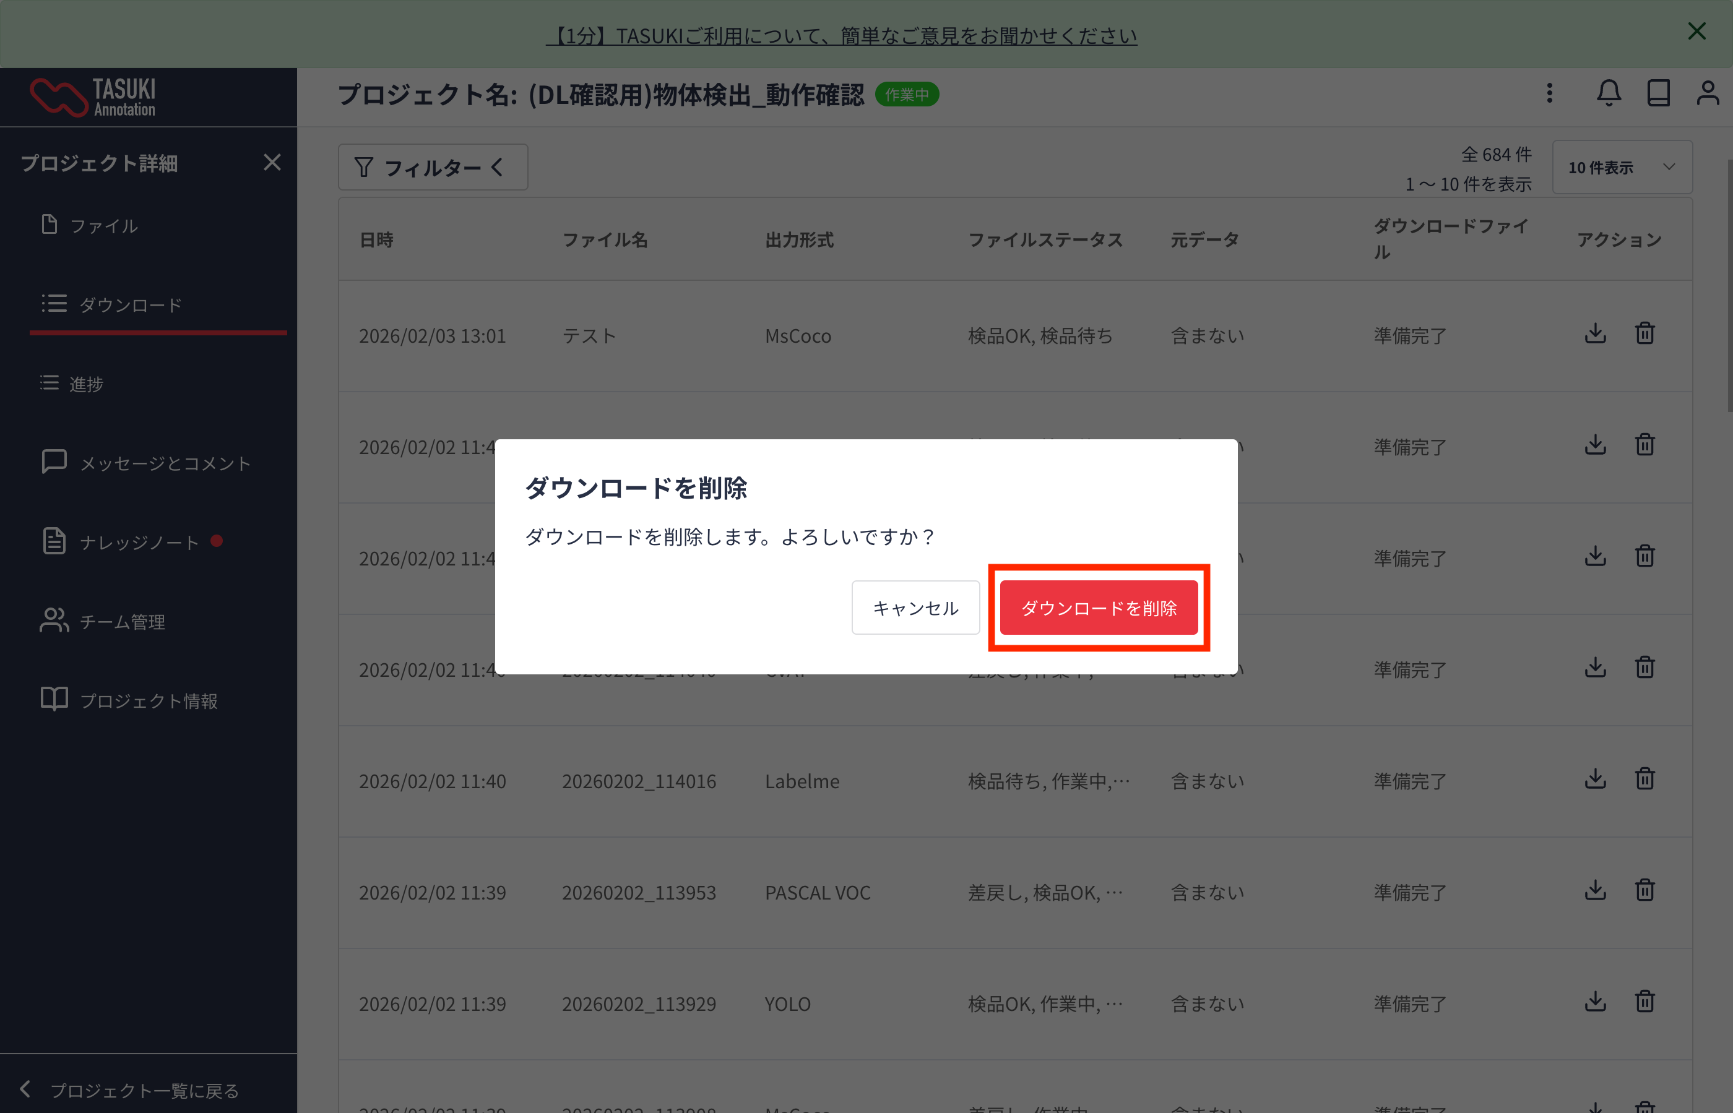
Task: Open the vertical three-dot menu
Action: (1549, 93)
